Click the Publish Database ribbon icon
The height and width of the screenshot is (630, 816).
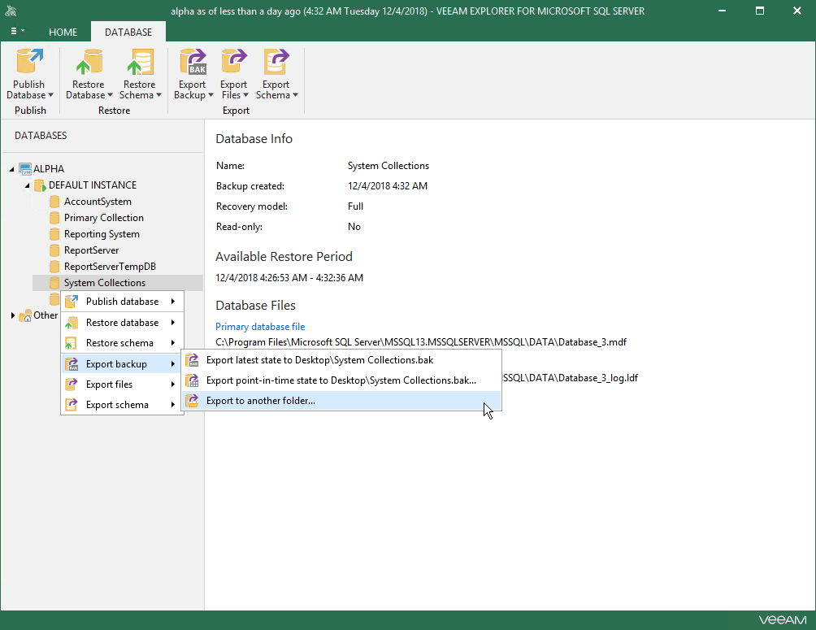[29, 62]
